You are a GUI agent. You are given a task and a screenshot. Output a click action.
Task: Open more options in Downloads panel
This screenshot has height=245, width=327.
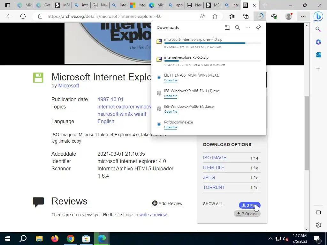tap(248, 27)
